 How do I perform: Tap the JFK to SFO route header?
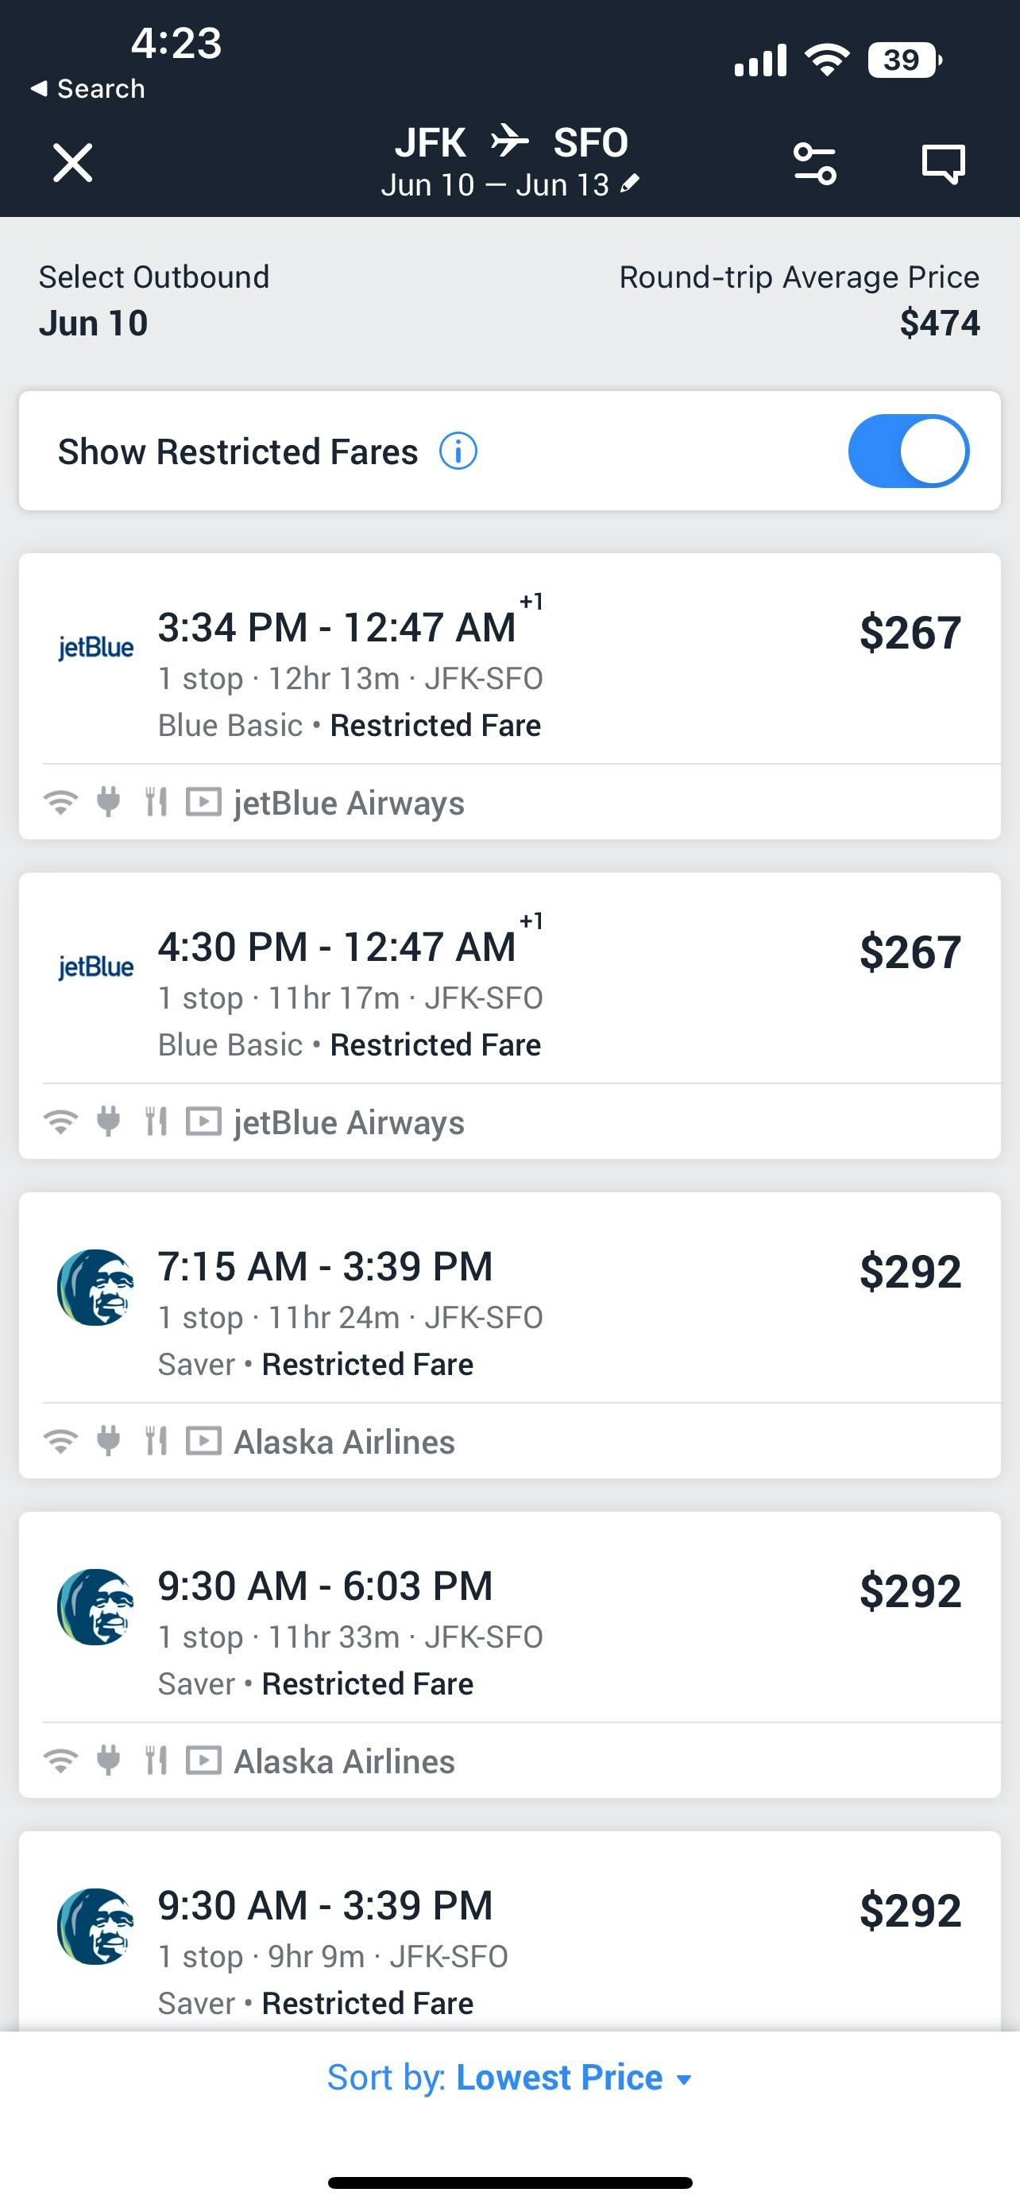[x=511, y=142]
